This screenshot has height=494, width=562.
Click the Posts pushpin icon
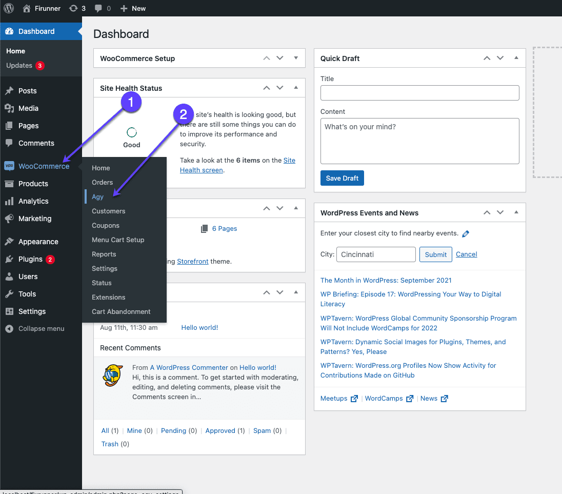[9, 91]
